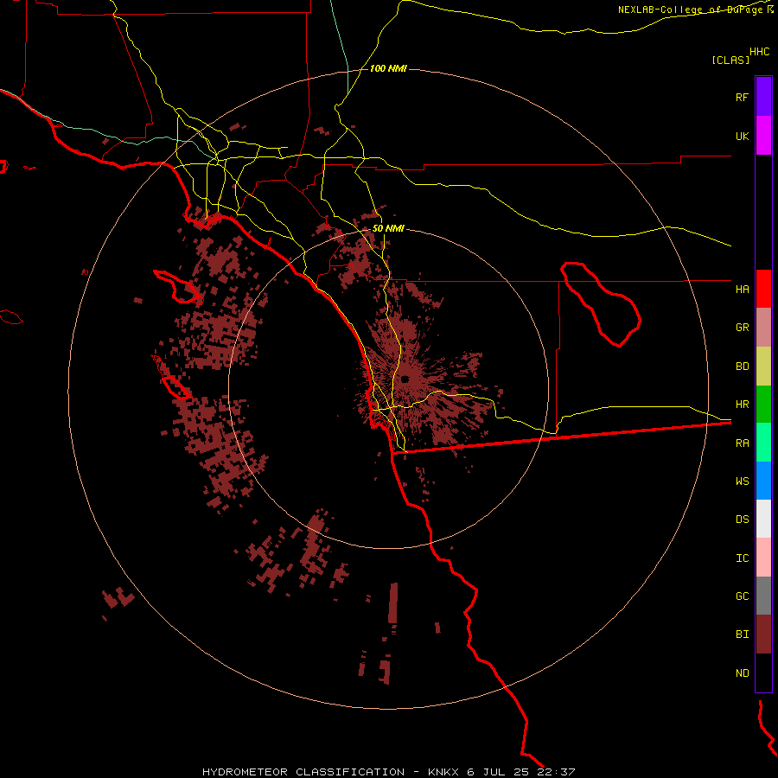Pick the RA mint legend block
Viewport: 778px width, 778px height.
[763, 443]
